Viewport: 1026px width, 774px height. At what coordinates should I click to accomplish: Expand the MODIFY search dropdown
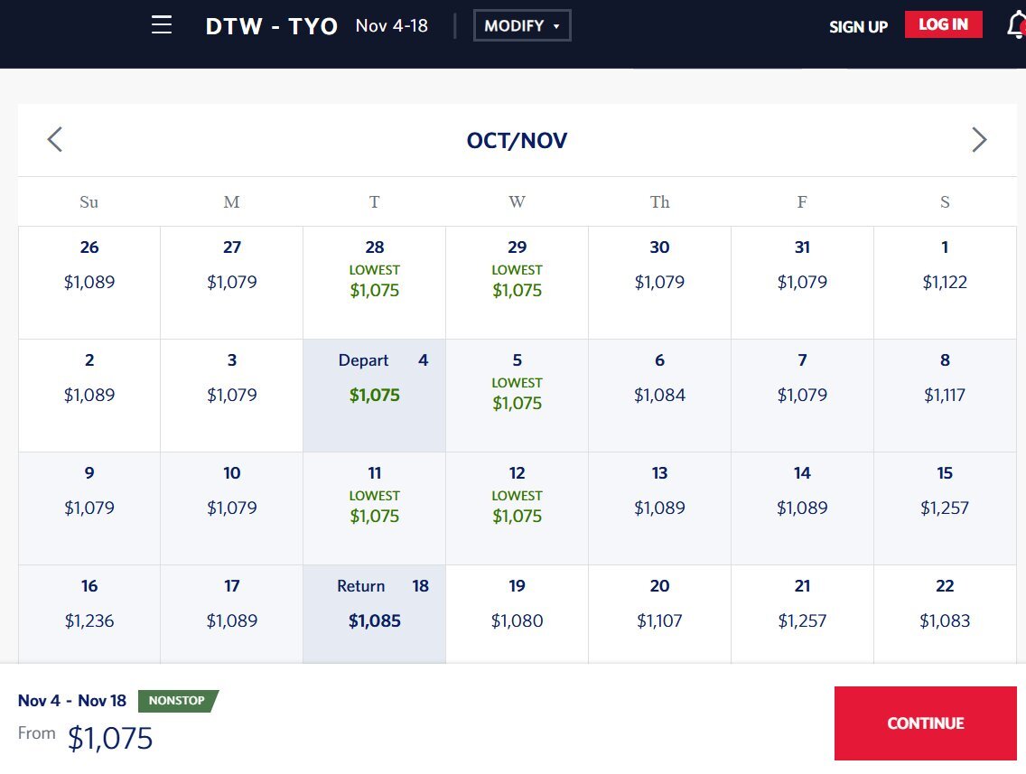click(522, 26)
